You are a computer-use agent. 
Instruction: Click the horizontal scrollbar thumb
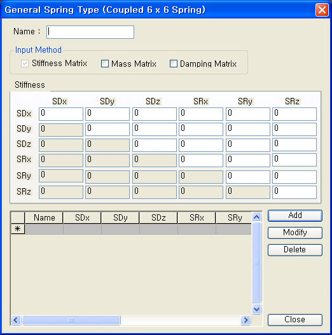tap(71, 320)
